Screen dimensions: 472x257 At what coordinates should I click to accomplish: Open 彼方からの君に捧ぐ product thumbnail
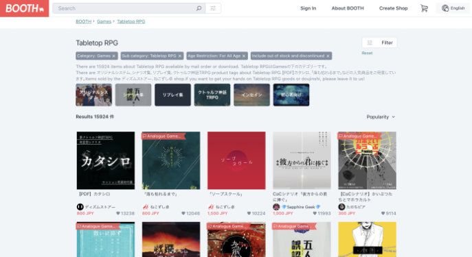coord(302,160)
